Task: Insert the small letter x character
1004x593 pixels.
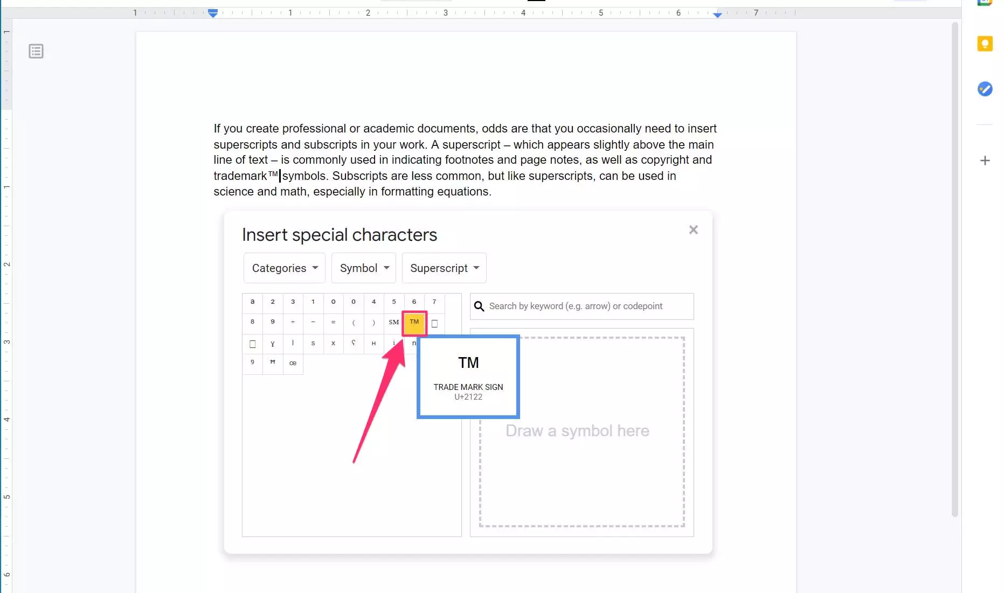Action: [333, 343]
